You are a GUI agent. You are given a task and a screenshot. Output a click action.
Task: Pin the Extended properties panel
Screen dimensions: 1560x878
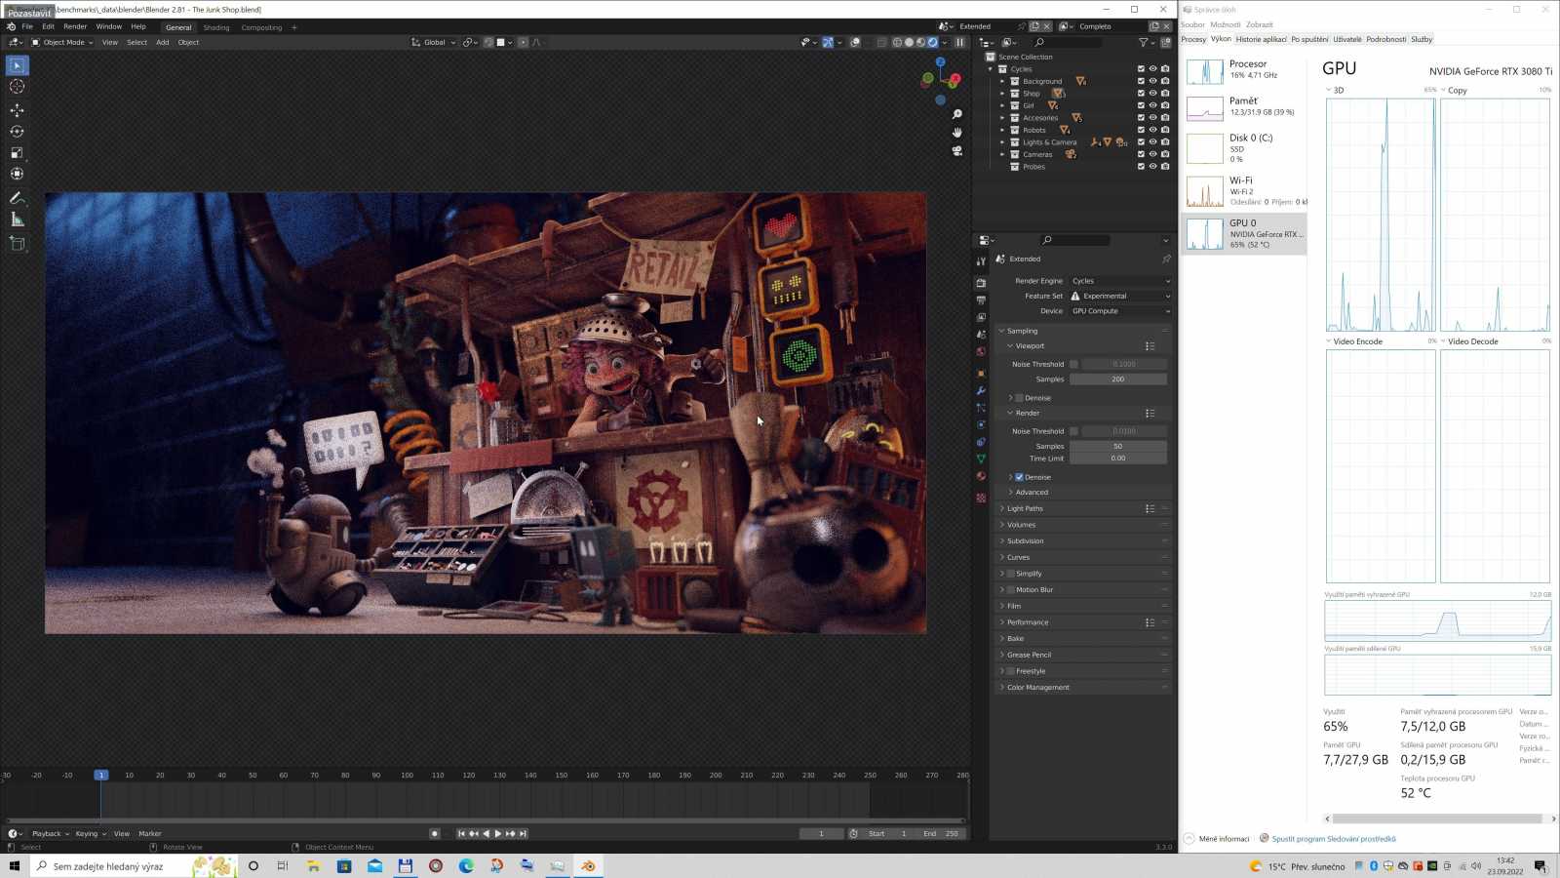1166,259
